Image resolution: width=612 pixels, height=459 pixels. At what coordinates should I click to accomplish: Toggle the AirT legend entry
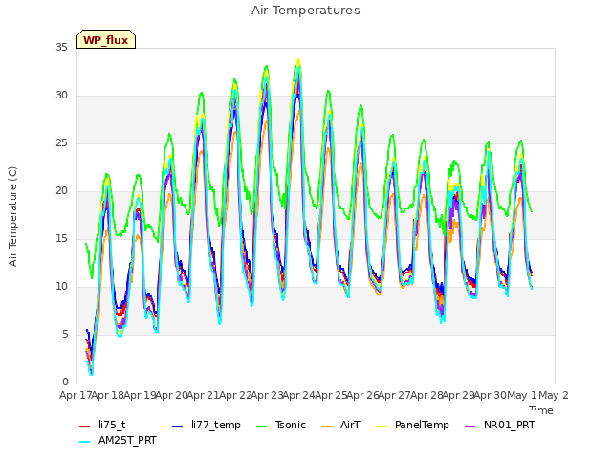340,425
